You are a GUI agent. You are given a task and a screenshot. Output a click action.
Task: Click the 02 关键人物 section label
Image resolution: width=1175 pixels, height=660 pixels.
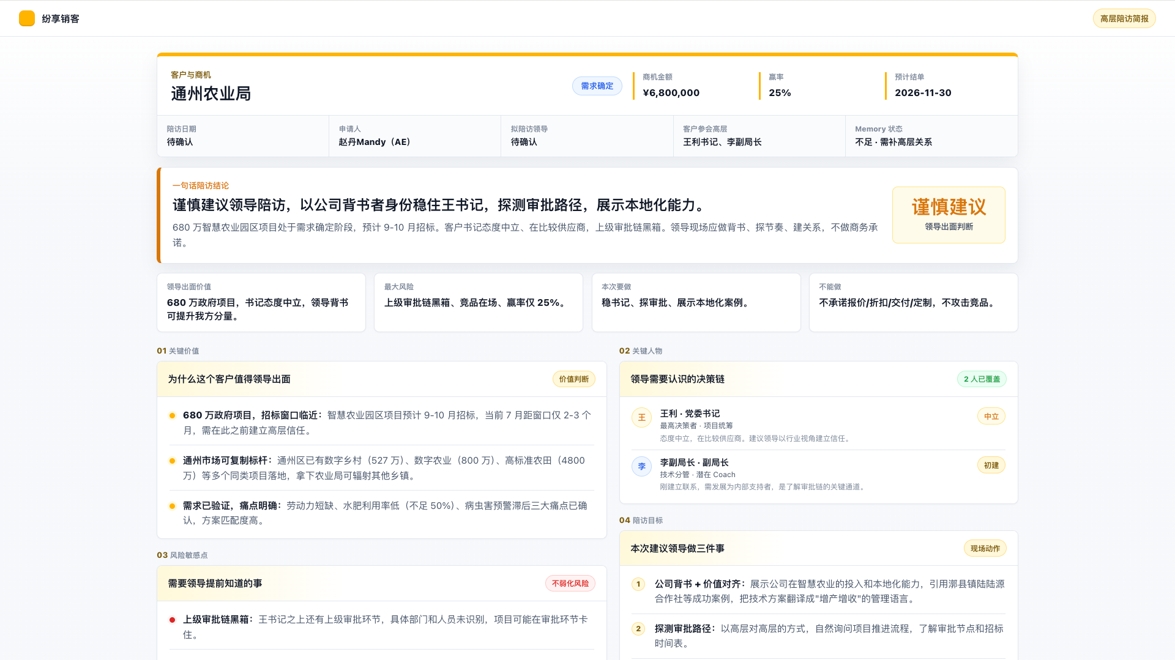click(640, 351)
